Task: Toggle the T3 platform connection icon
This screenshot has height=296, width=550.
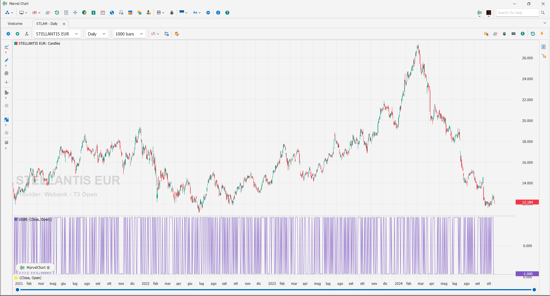Action: 489,13
